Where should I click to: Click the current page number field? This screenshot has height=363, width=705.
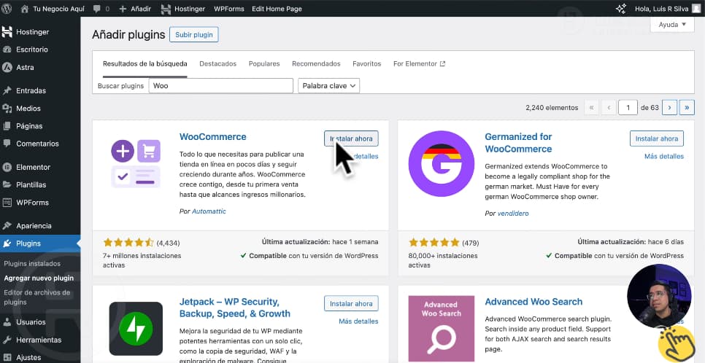pyautogui.click(x=628, y=108)
